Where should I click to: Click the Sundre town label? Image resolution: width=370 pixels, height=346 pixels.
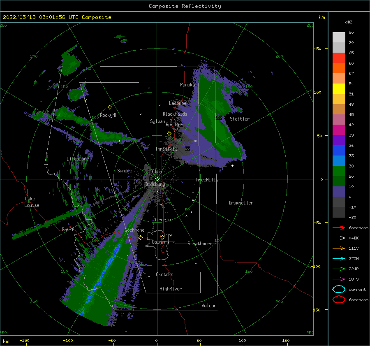(125, 170)
